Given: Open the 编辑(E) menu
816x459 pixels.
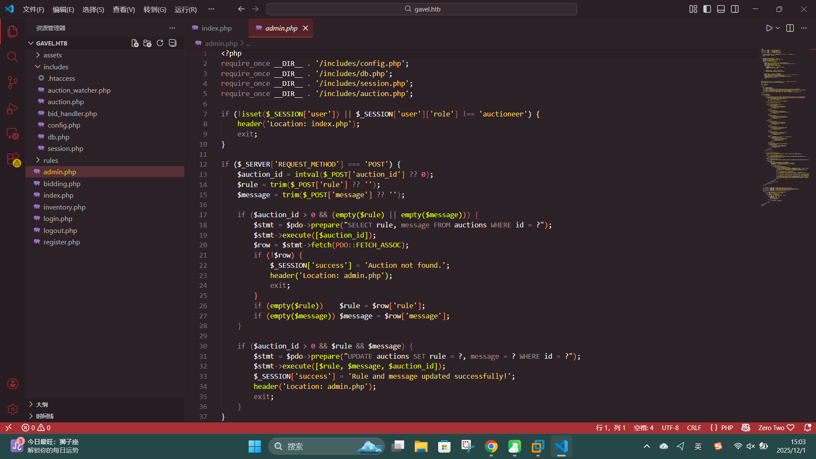Looking at the screenshot, I should click(x=63, y=9).
